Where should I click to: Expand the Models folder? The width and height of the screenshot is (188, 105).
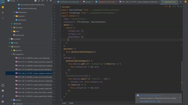[x=12, y=24]
